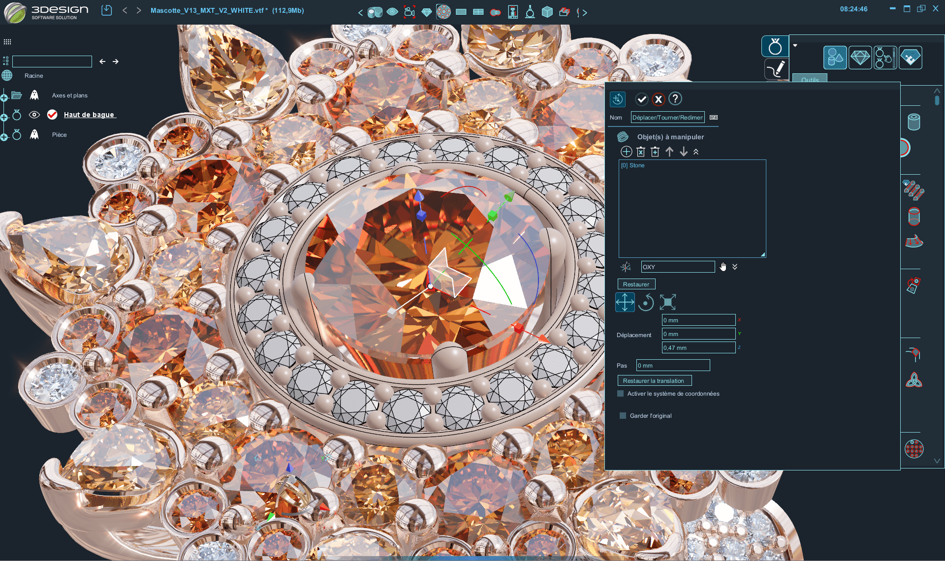
Task: Select the translation tool in the Déplacer dialog
Action: tap(625, 302)
